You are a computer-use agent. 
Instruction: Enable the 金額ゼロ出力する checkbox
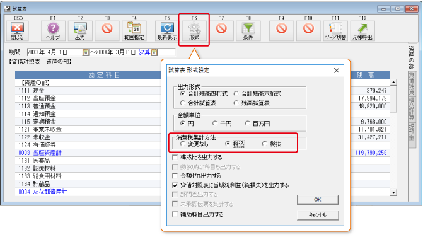175,176
